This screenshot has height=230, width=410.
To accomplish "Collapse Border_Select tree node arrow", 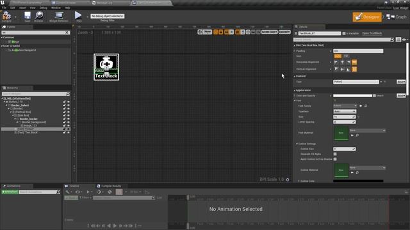I will coord(7,105).
